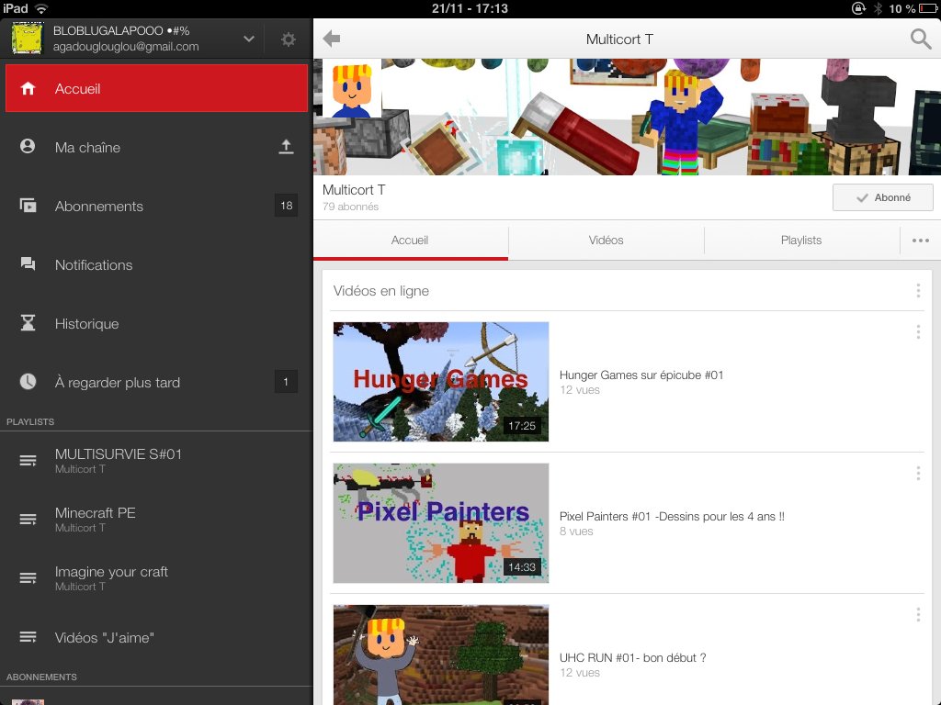Open the Ma chaîne label
941x705 pixels.
tap(87, 148)
